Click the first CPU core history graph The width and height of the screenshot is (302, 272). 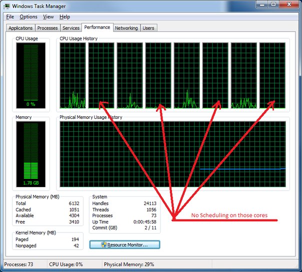(72, 75)
